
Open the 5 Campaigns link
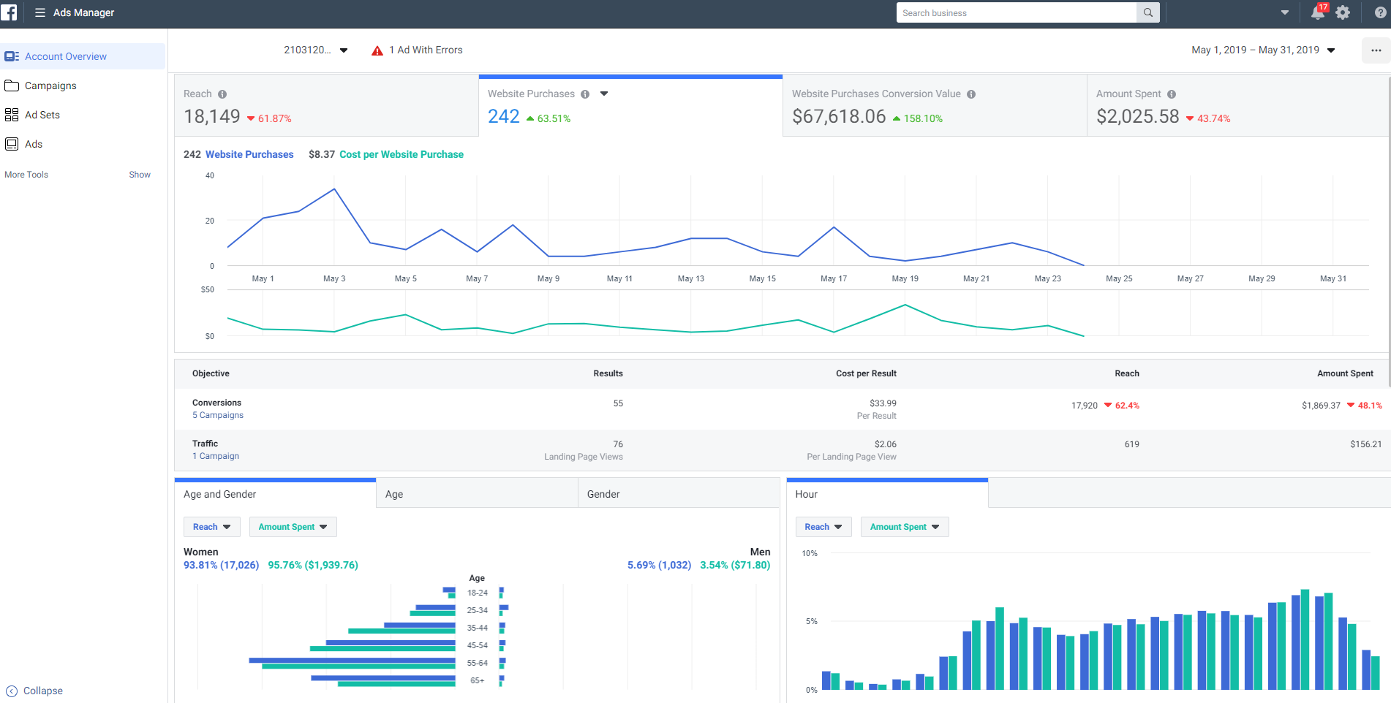pos(218,415)
